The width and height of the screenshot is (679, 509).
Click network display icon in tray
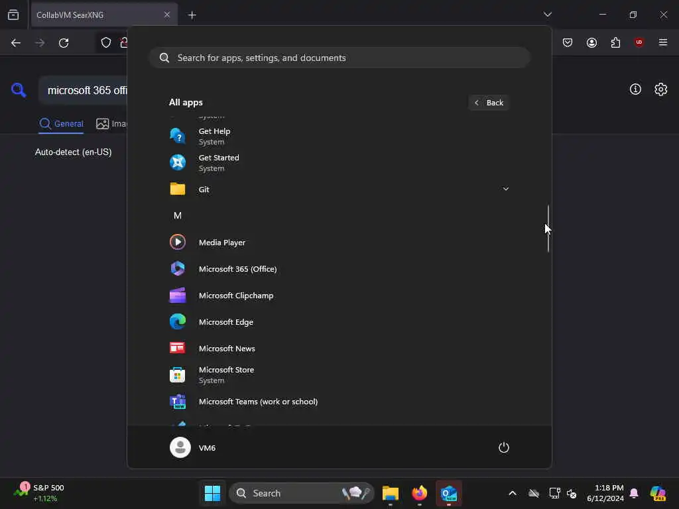coord(554,493)
